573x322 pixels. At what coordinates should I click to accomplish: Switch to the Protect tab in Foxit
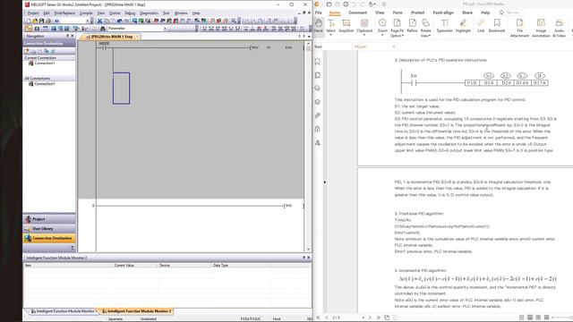[x=418, y=13]
